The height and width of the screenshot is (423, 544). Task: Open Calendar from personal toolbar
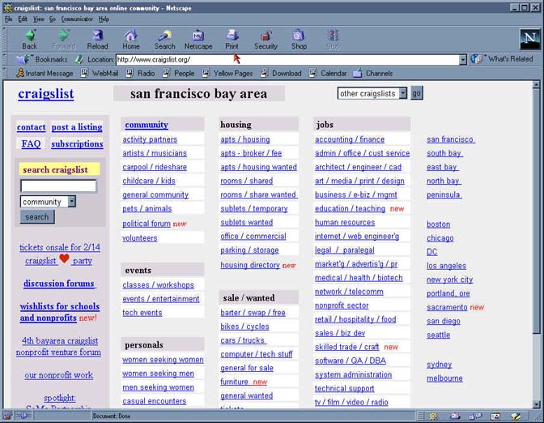328,73
